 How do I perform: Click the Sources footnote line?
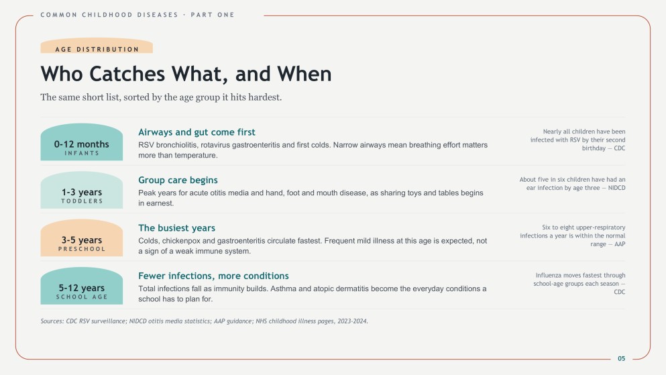(x=205, y=321)
